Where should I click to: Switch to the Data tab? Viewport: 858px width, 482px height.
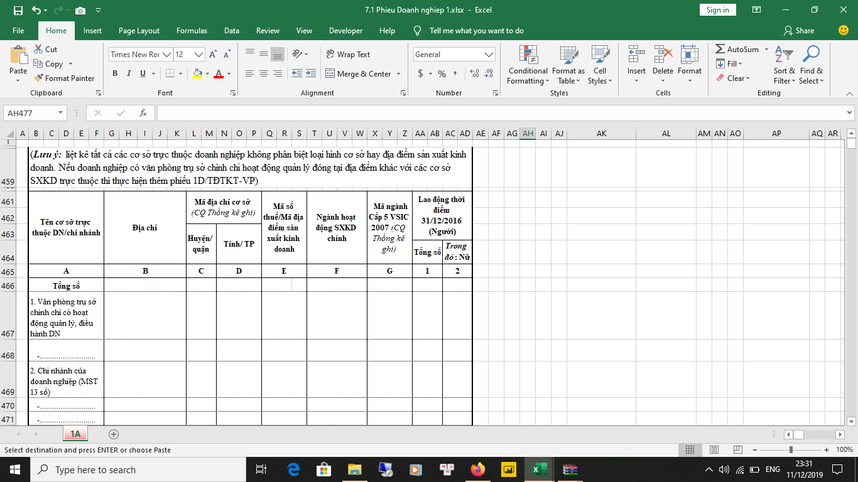pyautogui.click(x=232, y=30)
